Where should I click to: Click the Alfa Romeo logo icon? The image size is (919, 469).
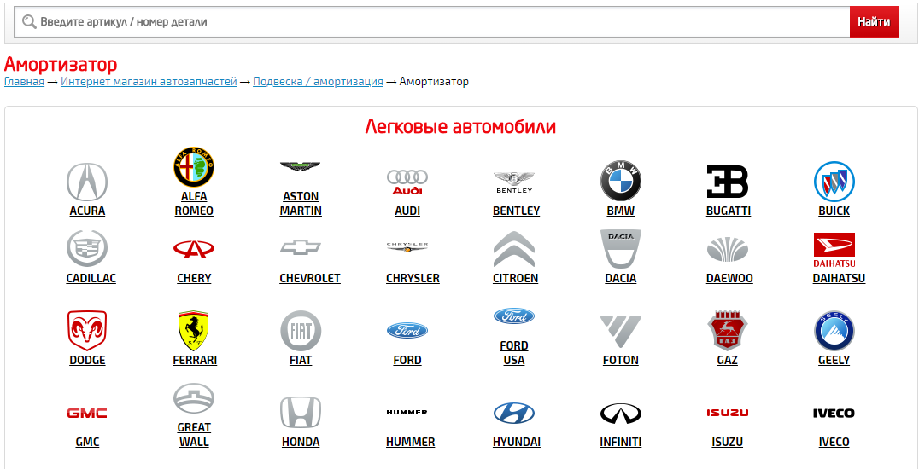tap(194, 167)
